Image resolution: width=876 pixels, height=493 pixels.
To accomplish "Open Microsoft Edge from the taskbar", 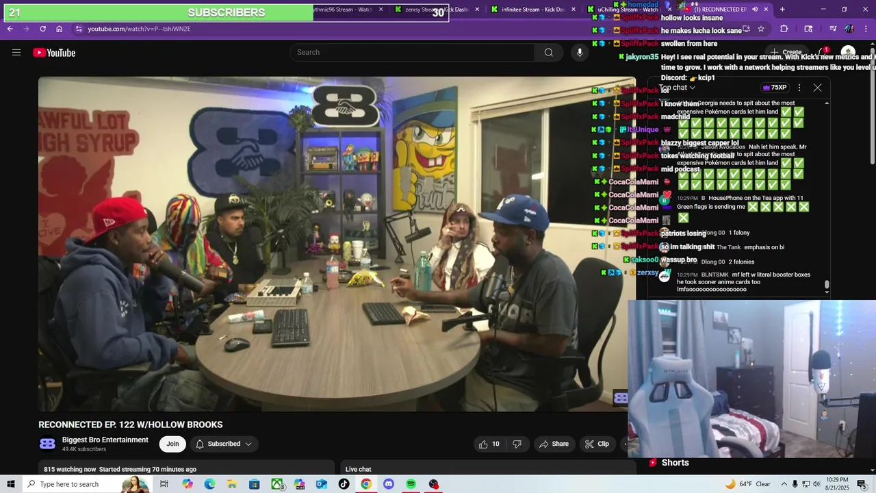I will (209, 484).
